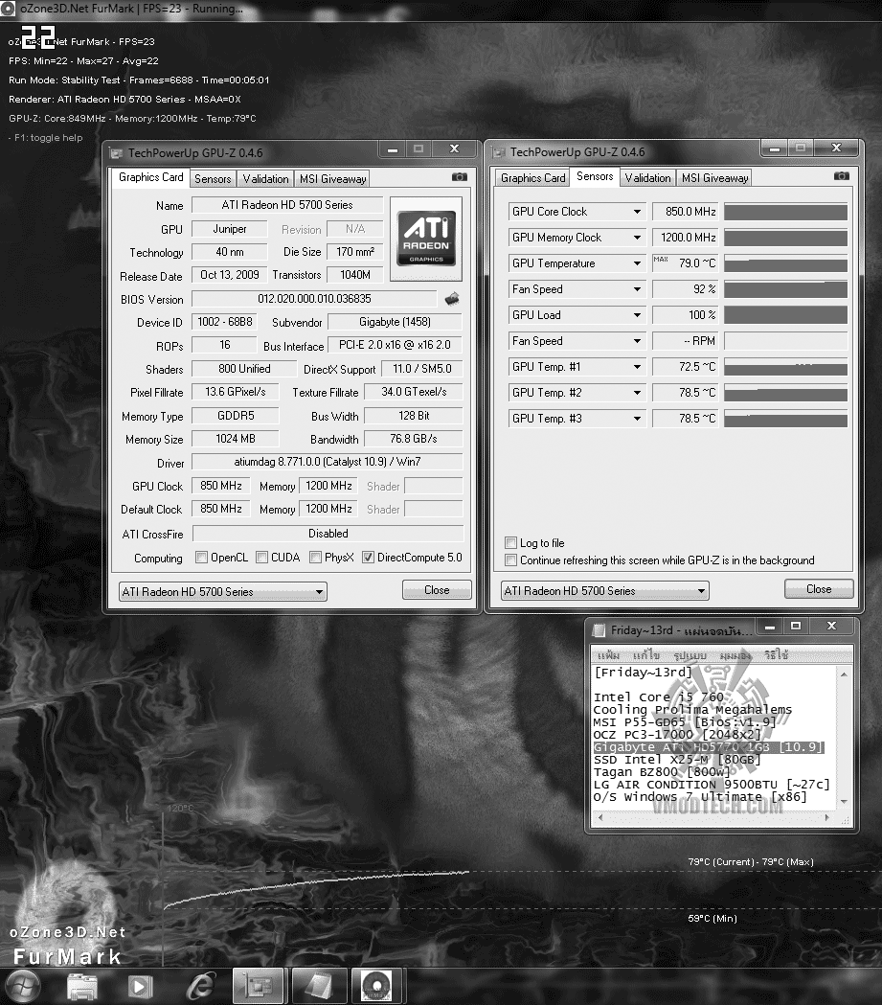The image size is (882, 1005).
Task: Click Close button in Graphics Card GPU-Z window
Action: 437,589
